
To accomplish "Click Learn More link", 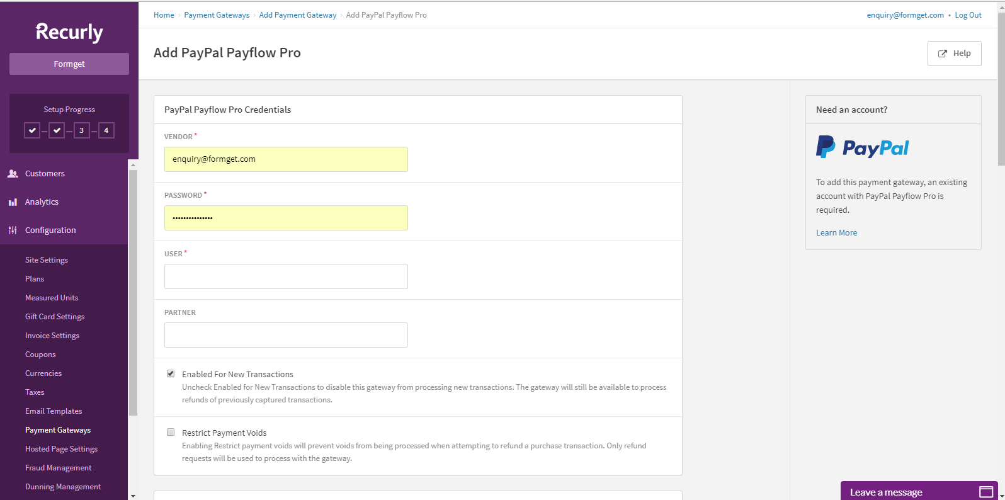I will [x=836, y=232].
